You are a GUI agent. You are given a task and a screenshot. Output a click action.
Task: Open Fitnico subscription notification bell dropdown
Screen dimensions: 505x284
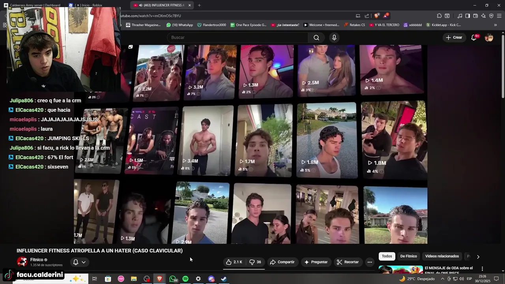pyautogui.click(x=79, y=262)
